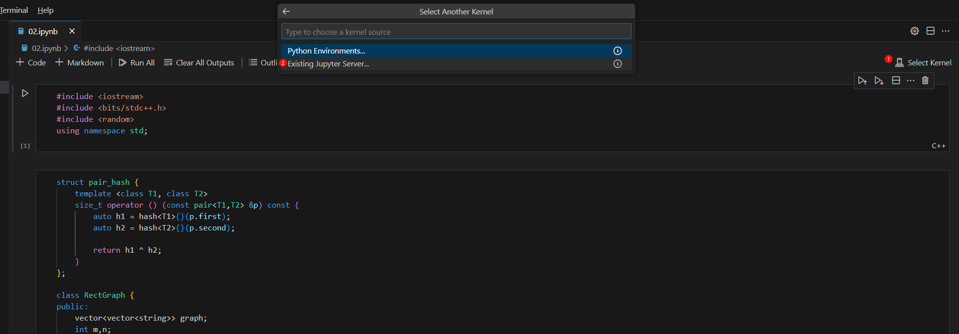This screenshot has height=334, width=959.
Task: Run All notebook cells
Action: (137, 62)
